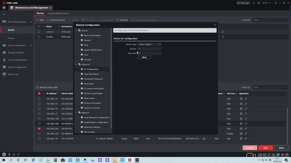This screenshot has height=163, width=291.
Task: Click modify network icon for 192.168.1.14
Action: (241, 99)
